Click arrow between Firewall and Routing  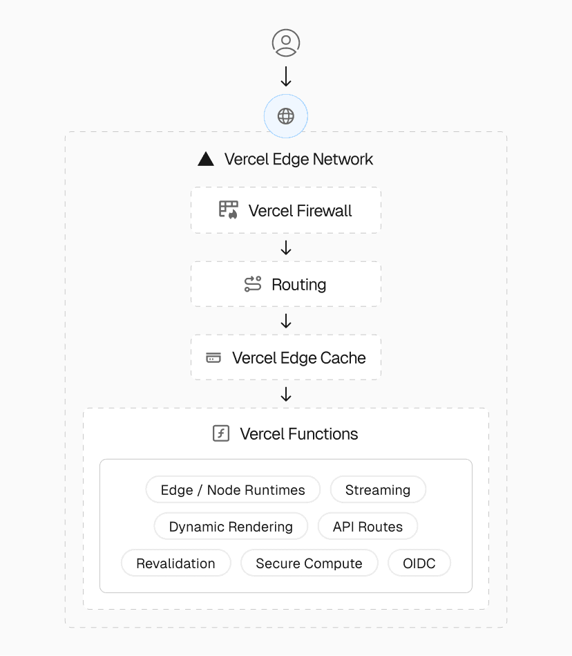click(285, 247)
